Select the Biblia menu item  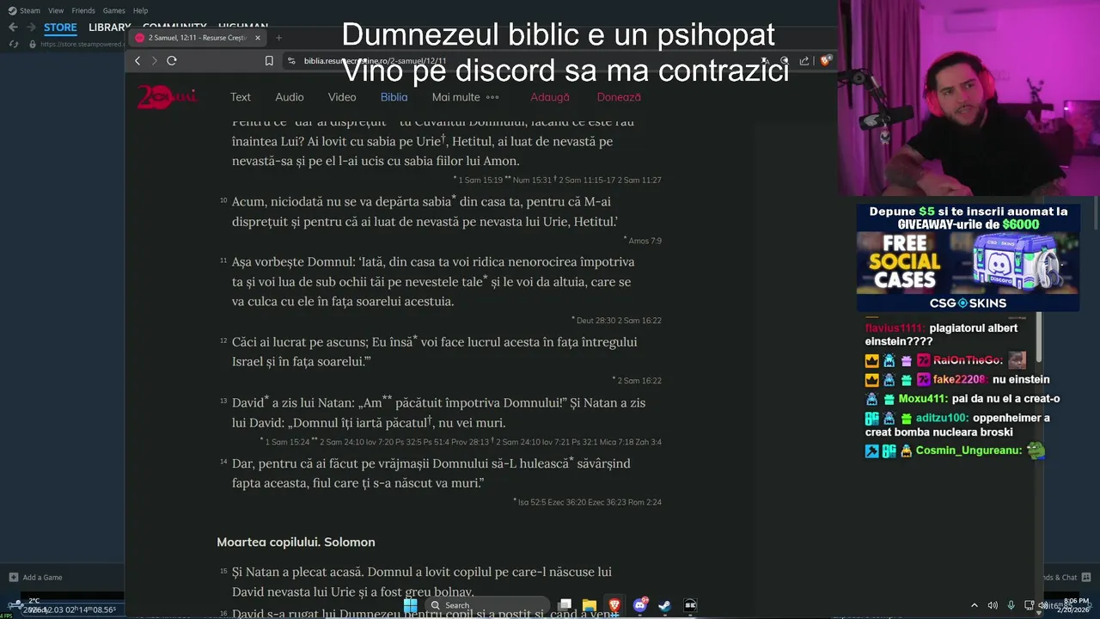[394, 97]
